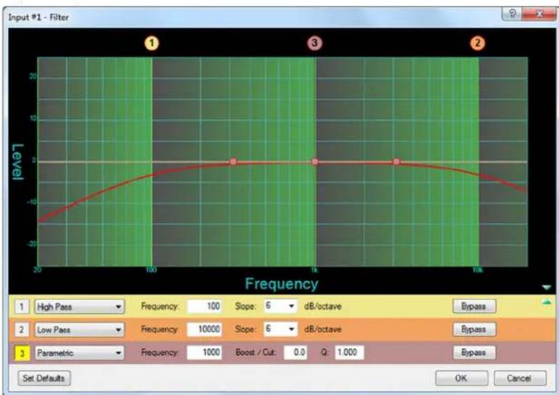
Task: Select filter row number 2 button
Action: pyautogui.click(x=22, y=329)
